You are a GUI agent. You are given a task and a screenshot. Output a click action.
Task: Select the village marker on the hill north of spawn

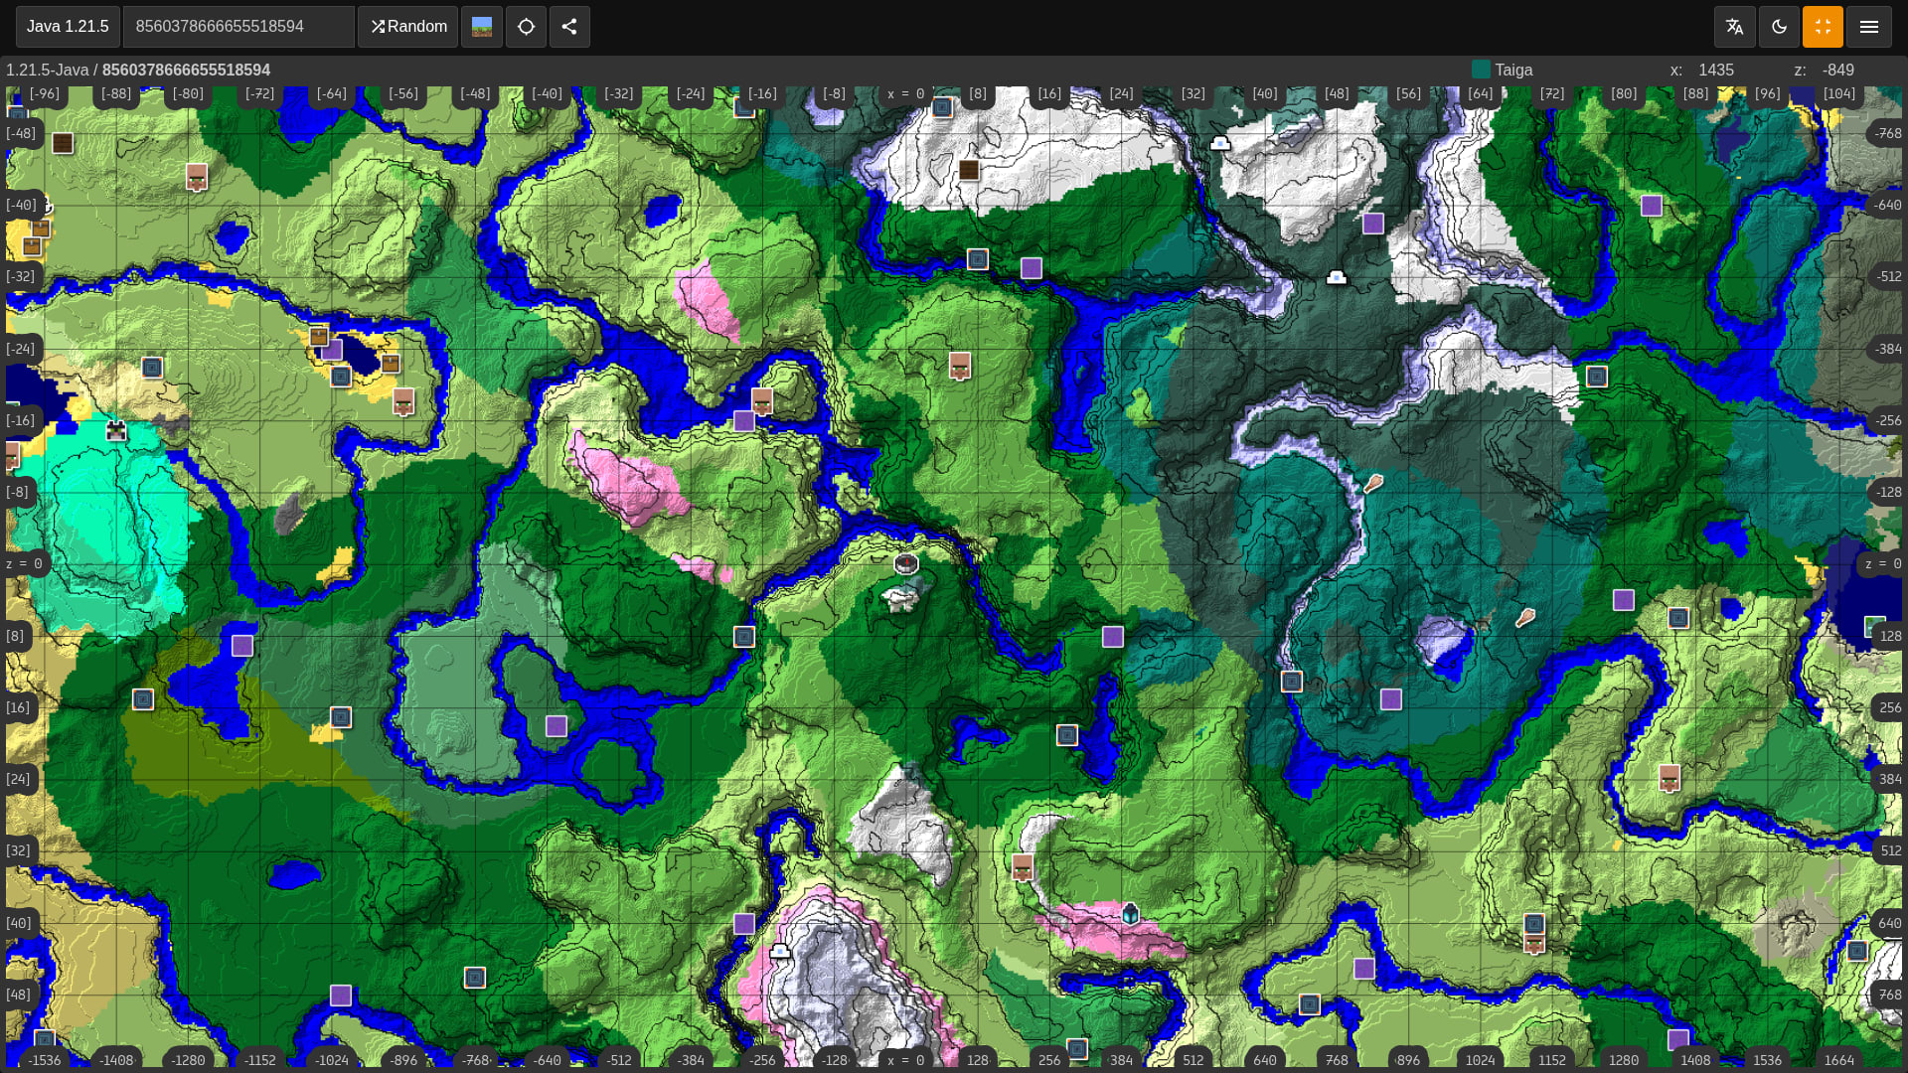tap(959, 366)
